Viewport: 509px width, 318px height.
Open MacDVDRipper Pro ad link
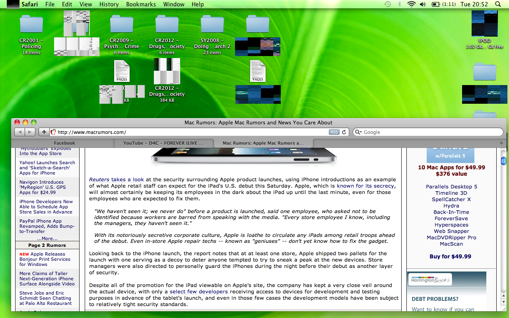tap(451, 238)
